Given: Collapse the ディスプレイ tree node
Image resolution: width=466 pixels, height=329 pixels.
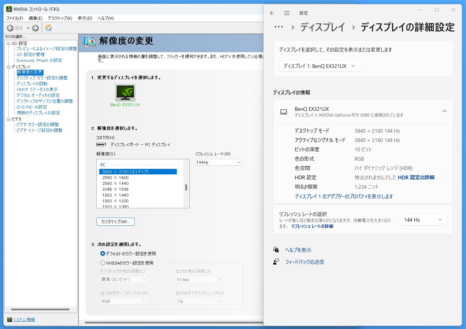Looking at the screenshot, I should [9, 67].
